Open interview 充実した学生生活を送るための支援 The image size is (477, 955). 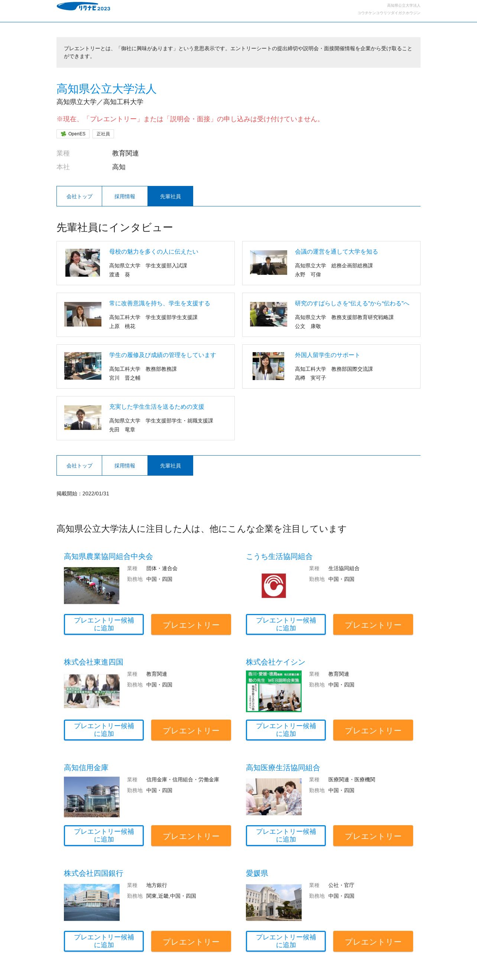(x=157, y=407)
